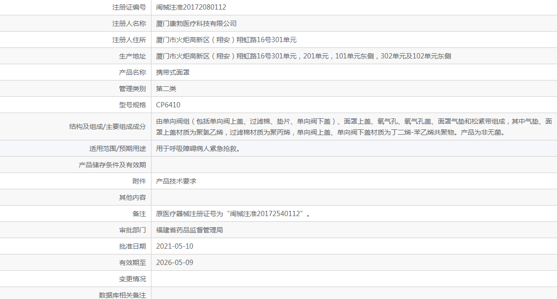The image size is (557, 299).
Task: Click the structure description starting 由单向阀组
Action: [354, 127]
